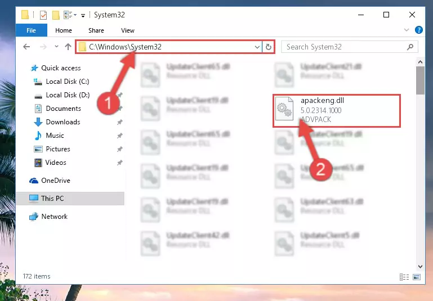This screenshot has height=301, width=433.
Task: Switch to Details view icon in status bar
Action: [404, 277]
